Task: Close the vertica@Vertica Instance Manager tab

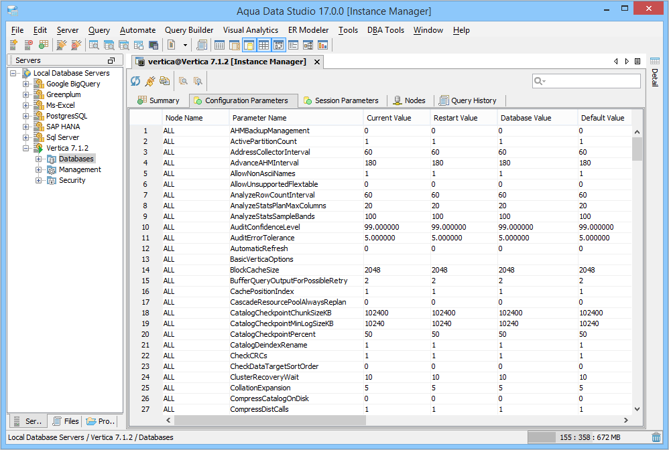Action: tap(317, 62)
